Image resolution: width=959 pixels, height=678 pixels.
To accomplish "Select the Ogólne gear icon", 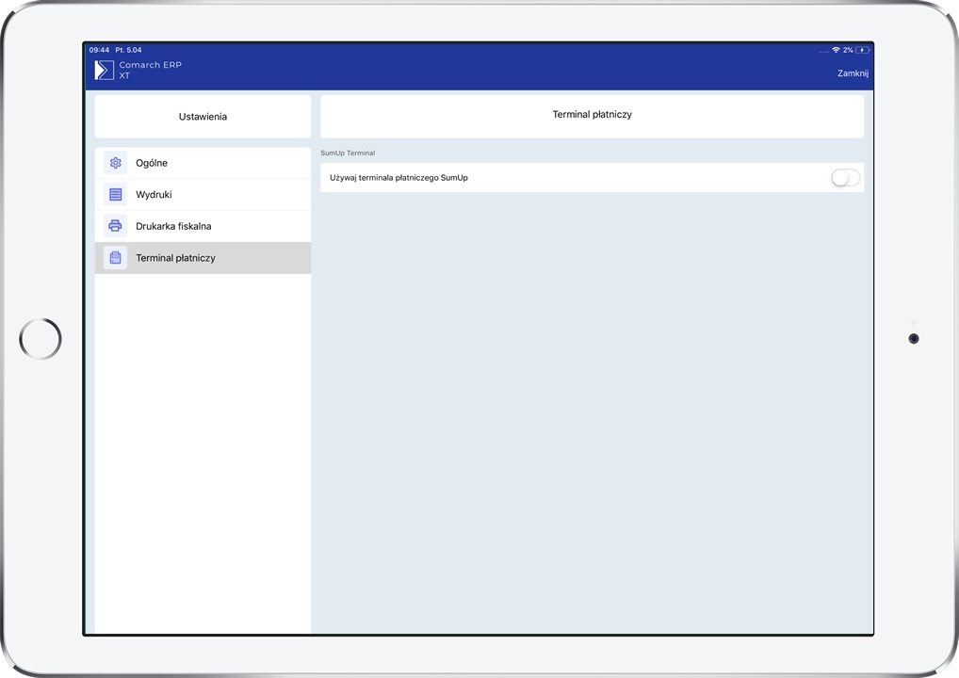I will click(x=116, y=163).
